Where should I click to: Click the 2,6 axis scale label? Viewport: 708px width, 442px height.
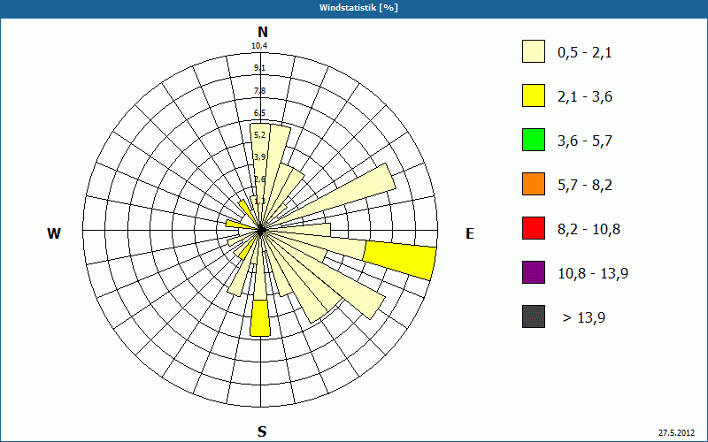[259, 179]
